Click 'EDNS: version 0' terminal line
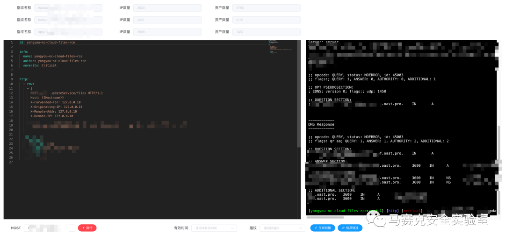Viewport: 505px width, 242px height. 347,92
